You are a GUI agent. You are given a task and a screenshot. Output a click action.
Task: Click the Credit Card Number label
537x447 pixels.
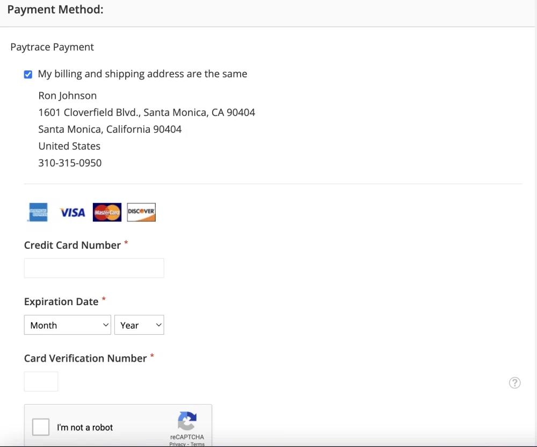coord(72,245)
